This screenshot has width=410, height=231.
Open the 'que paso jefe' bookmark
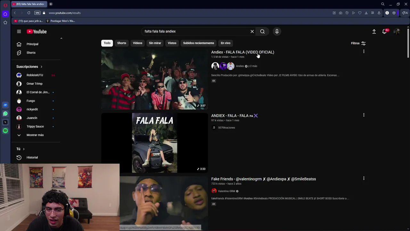pyautogui.click(x=28, y=21)
